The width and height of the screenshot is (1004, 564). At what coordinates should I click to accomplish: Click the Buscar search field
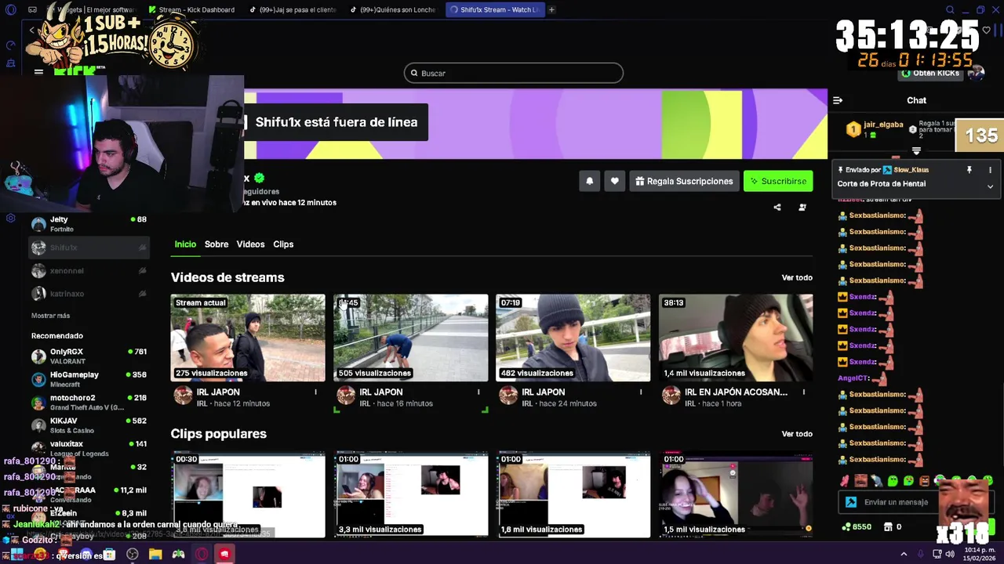point(514,73)
